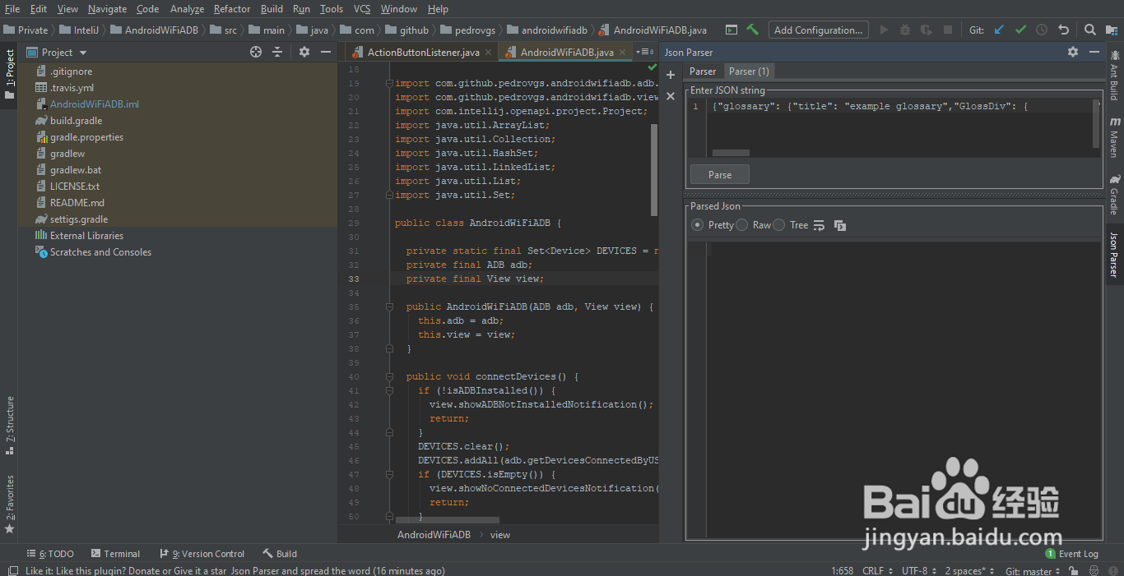Switch to the Parser tab
The height and width of the screenshot is (576, 1124).
703,71
